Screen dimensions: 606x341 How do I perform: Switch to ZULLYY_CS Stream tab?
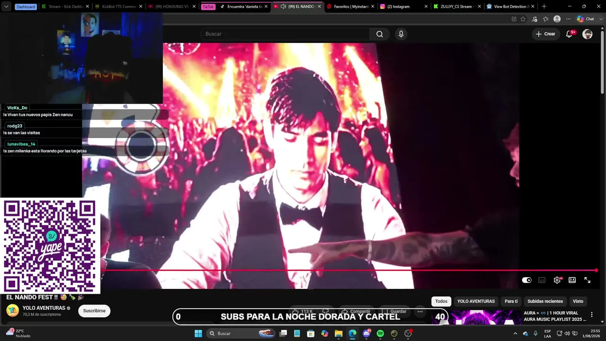coord(457,7)
